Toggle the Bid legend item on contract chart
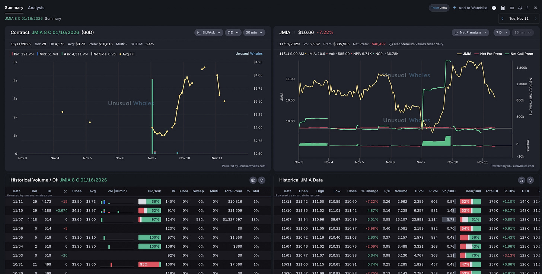This screenshot has width=542, height=274. click(22, 54)
